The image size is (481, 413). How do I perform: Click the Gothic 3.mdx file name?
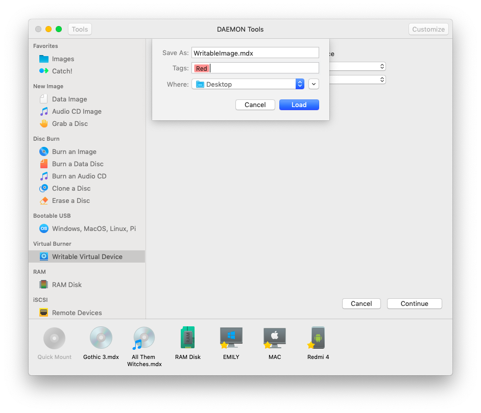(101, 357)
